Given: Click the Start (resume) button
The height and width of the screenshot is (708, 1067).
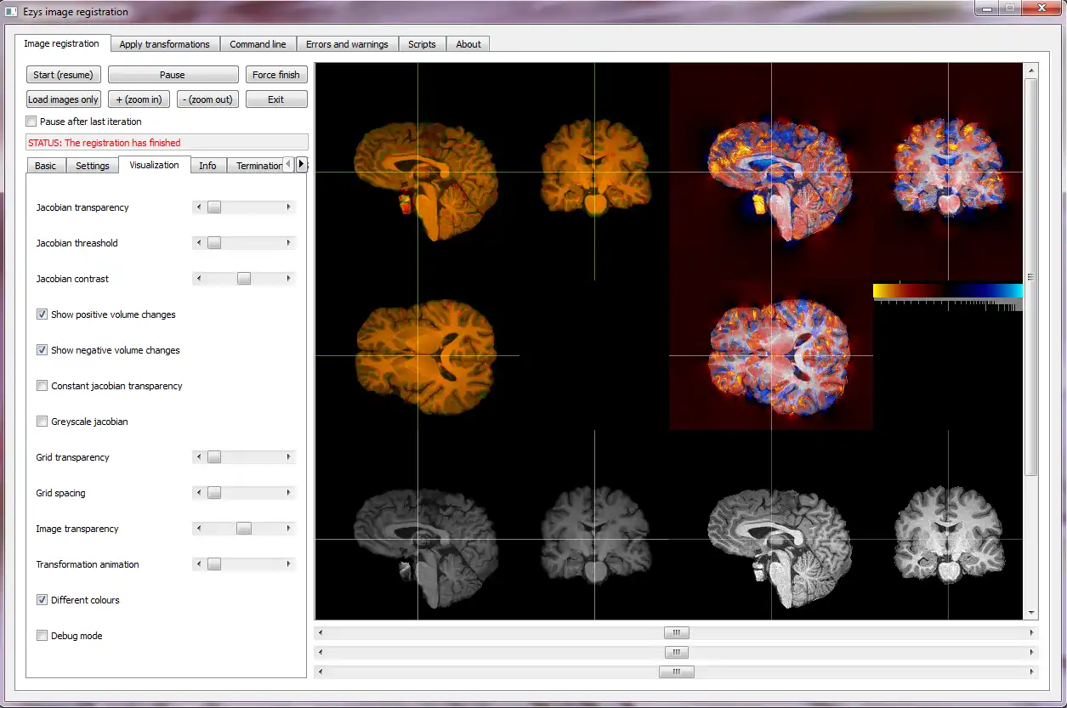Looking at the screenshot, I should (63, 75).
